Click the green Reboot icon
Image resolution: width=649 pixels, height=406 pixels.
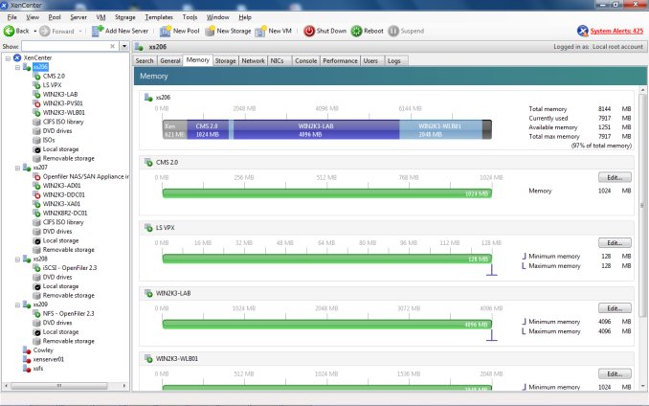click(356, 31)
